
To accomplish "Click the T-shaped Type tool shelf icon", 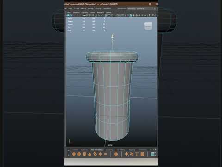I will (137, 154).
